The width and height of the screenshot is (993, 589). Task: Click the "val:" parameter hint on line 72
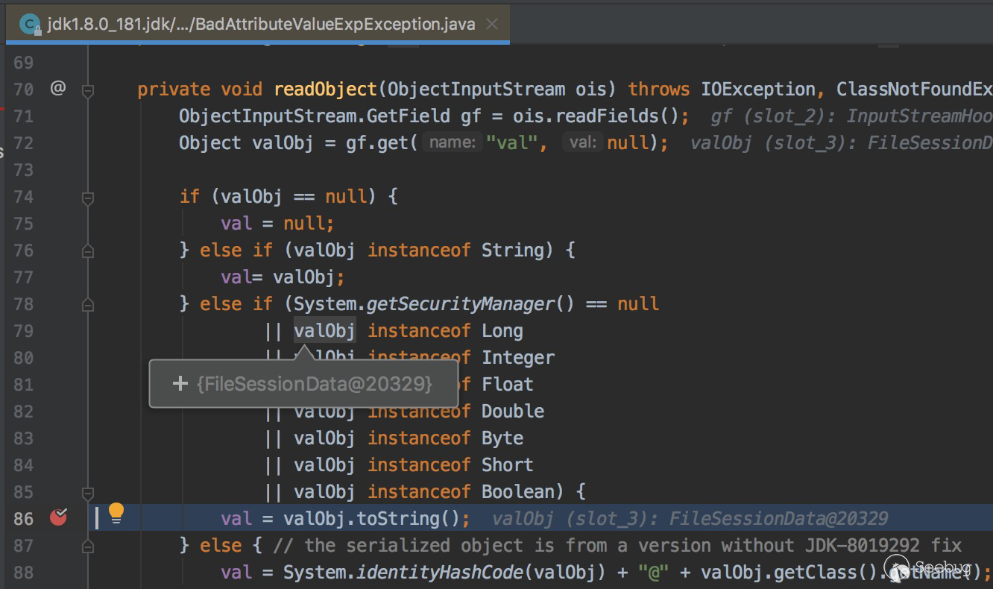[582, 143]
